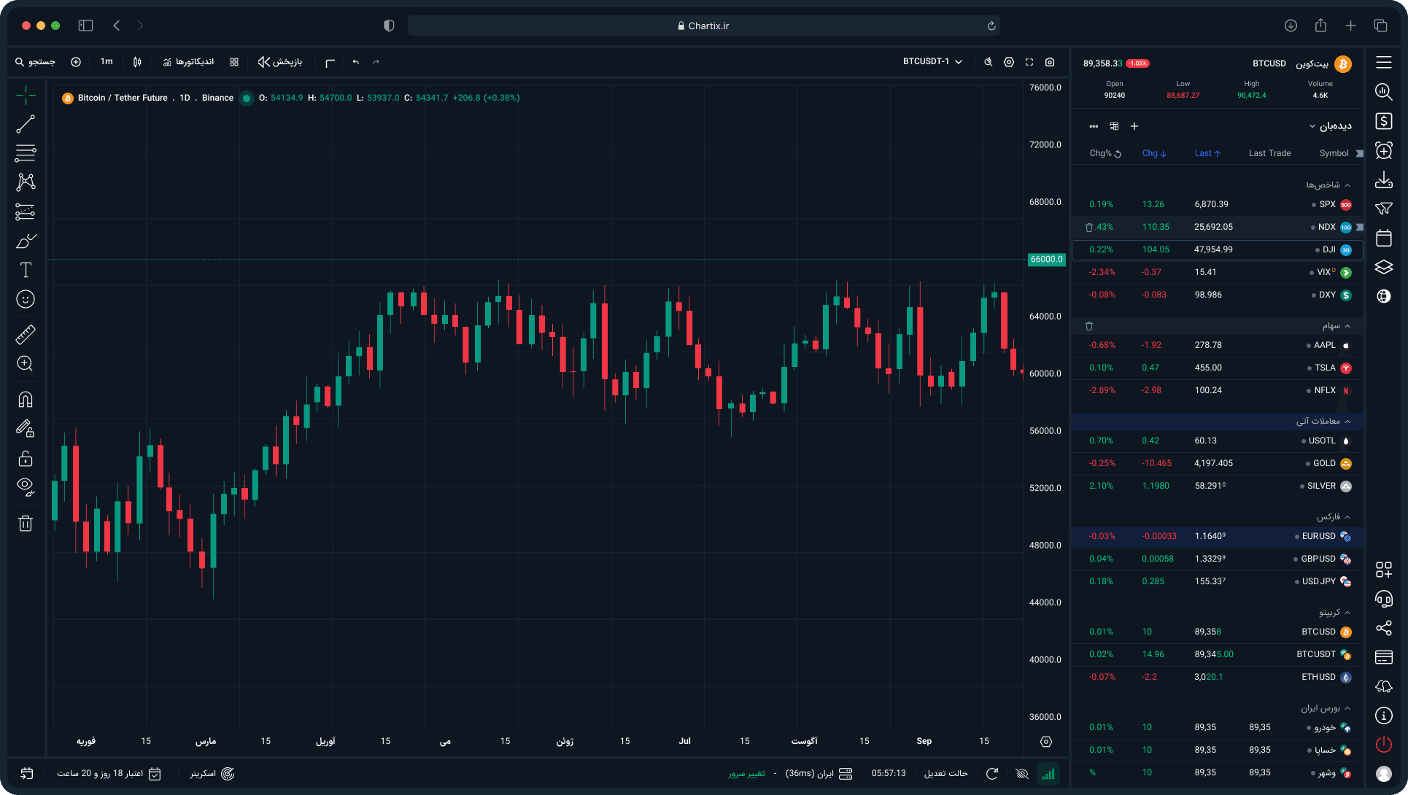This screenshot has width=1408, height=795.
Task: Toggle the adjust mode حالت تعدیل
Action: click(946, 773)
